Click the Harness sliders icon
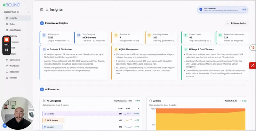The width and height of the screenshot is (256, 131). [7, 78]
